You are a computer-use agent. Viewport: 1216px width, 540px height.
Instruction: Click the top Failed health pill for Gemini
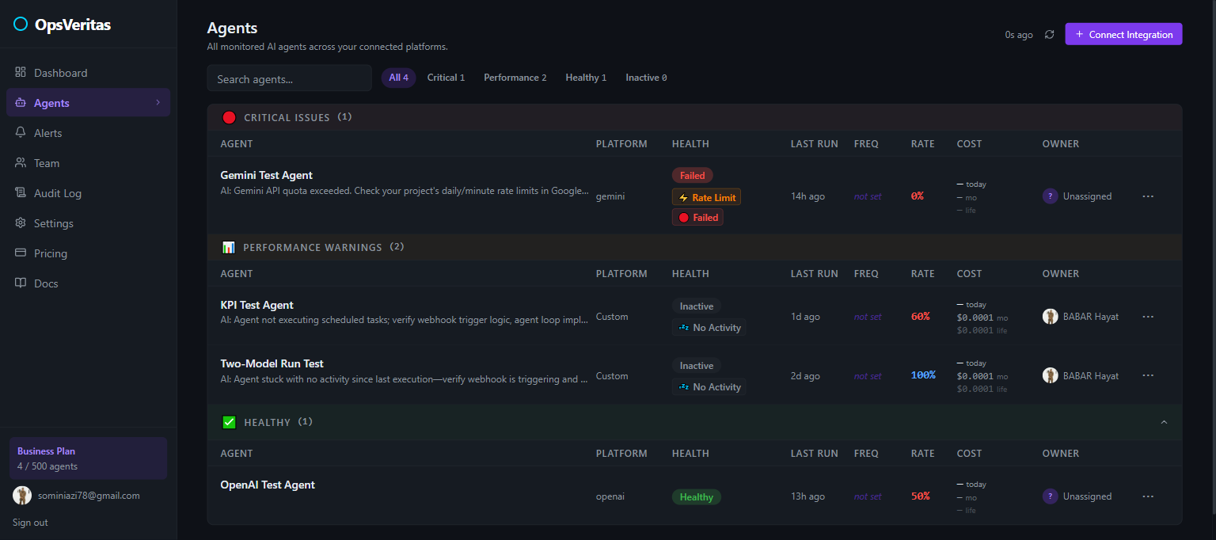pyautogui.click(x=693, y=176)
